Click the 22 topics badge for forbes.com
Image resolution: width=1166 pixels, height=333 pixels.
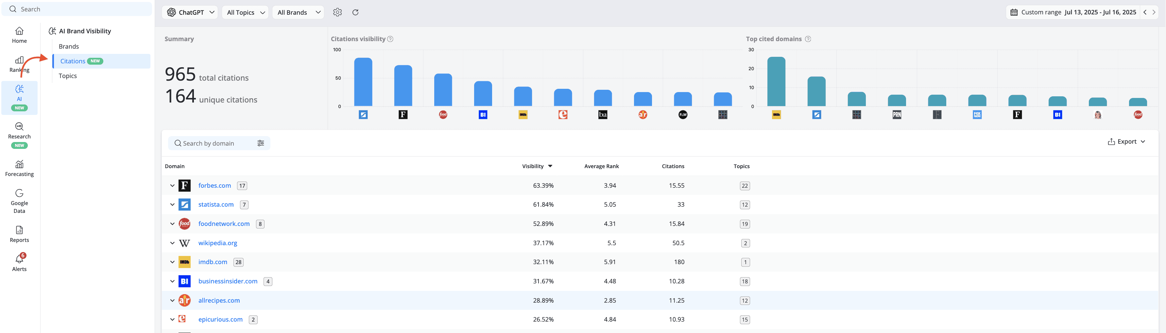[x=745, y=186]
